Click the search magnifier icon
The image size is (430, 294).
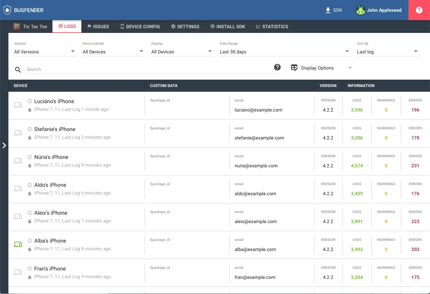pyautogui.click(x=18, y=70)
